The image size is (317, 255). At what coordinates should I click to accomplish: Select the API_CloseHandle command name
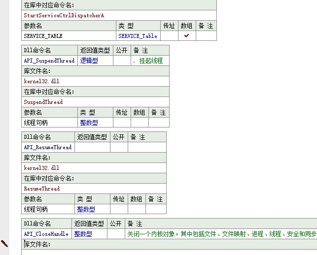[x=46, y=234]
